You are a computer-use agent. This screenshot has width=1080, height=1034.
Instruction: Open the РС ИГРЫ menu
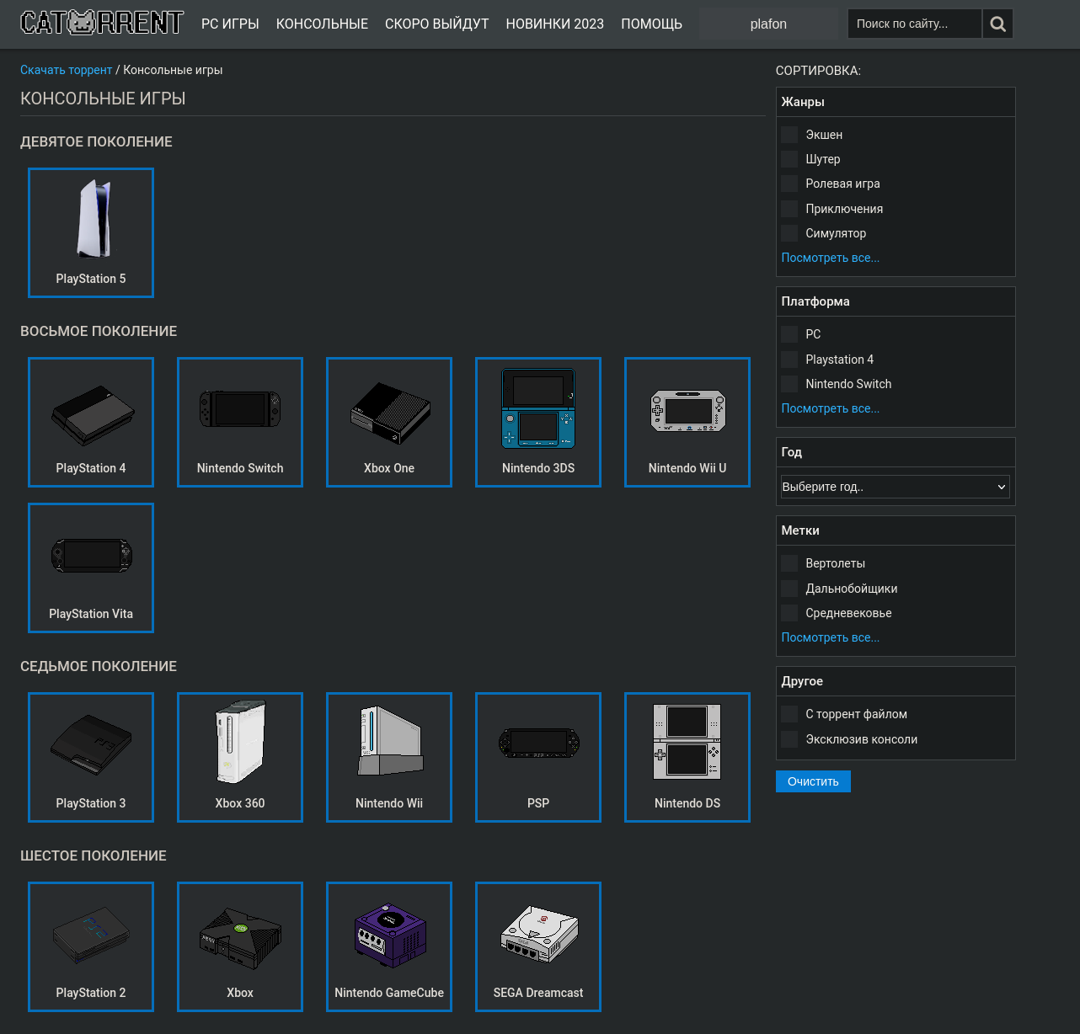[x=230, y=24]
